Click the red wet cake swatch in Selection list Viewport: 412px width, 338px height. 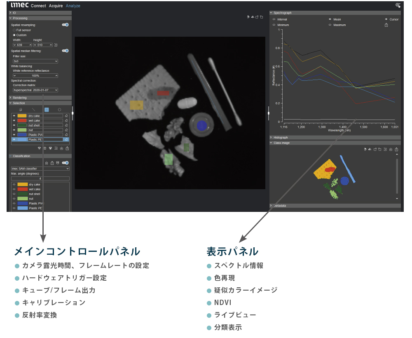coord(22,120)
